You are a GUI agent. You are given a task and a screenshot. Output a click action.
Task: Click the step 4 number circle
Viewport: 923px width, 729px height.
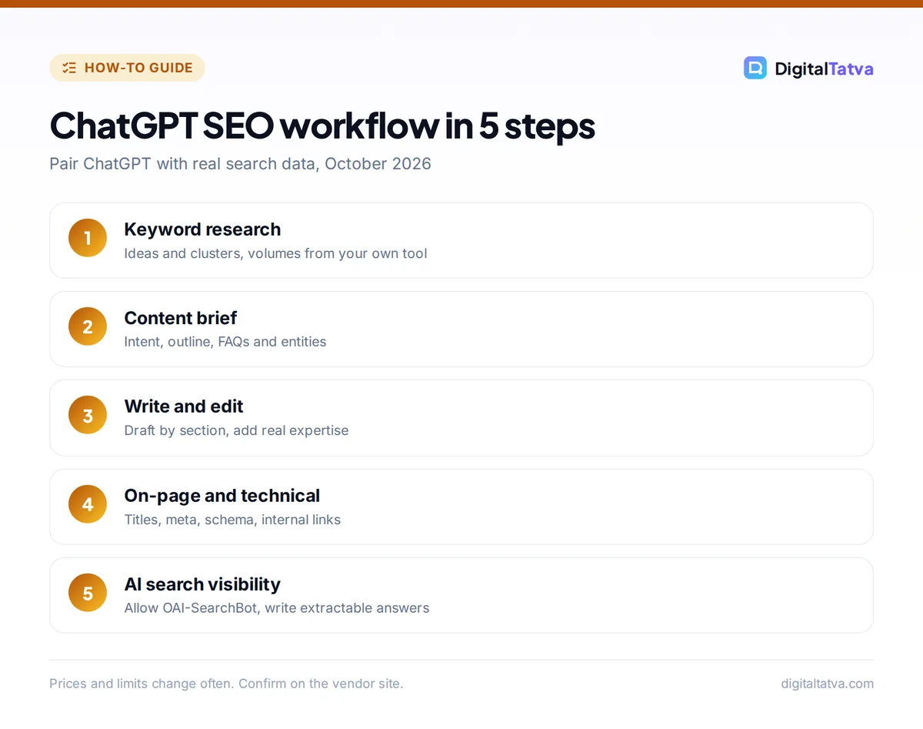88,505
